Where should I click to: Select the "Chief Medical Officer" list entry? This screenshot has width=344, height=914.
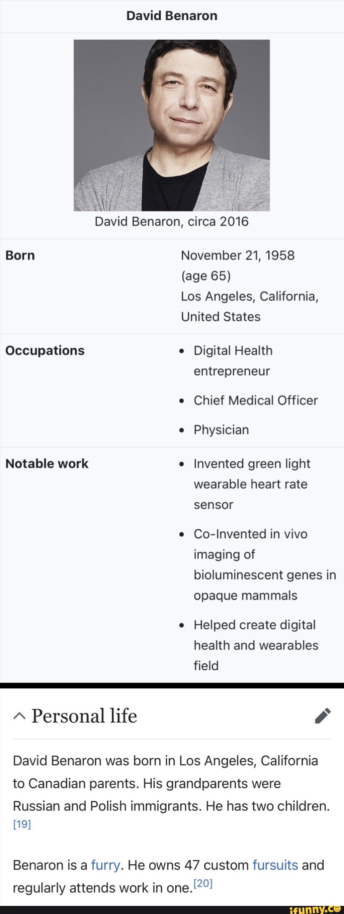pyautogui.click(x=255, y=400)
